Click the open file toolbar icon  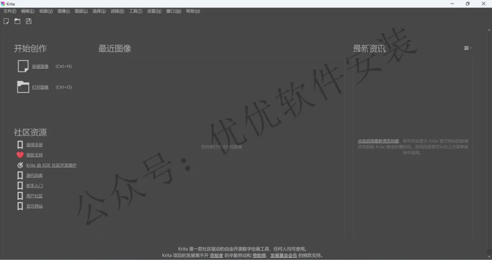17,21
